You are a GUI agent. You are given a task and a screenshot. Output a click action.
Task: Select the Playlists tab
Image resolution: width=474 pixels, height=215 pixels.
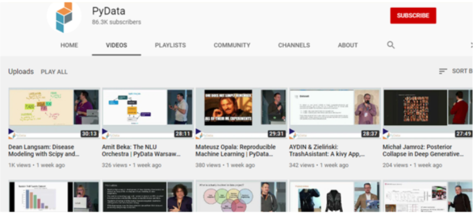tap(170, 45)
